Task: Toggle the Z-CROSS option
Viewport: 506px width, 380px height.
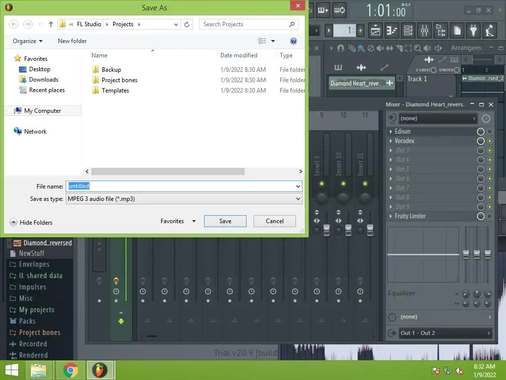Action: click(434, 70)
